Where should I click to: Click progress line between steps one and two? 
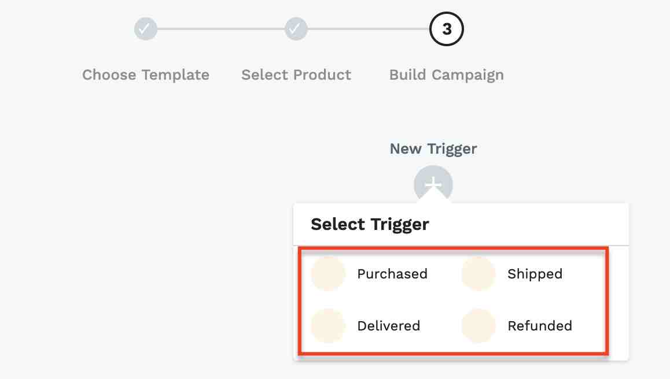[221, 28]
